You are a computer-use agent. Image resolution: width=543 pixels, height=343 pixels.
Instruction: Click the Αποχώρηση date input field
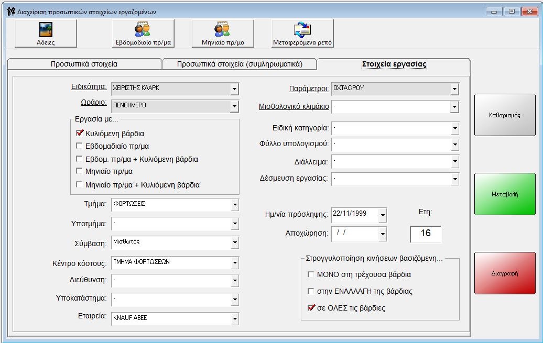pos(355,234)
